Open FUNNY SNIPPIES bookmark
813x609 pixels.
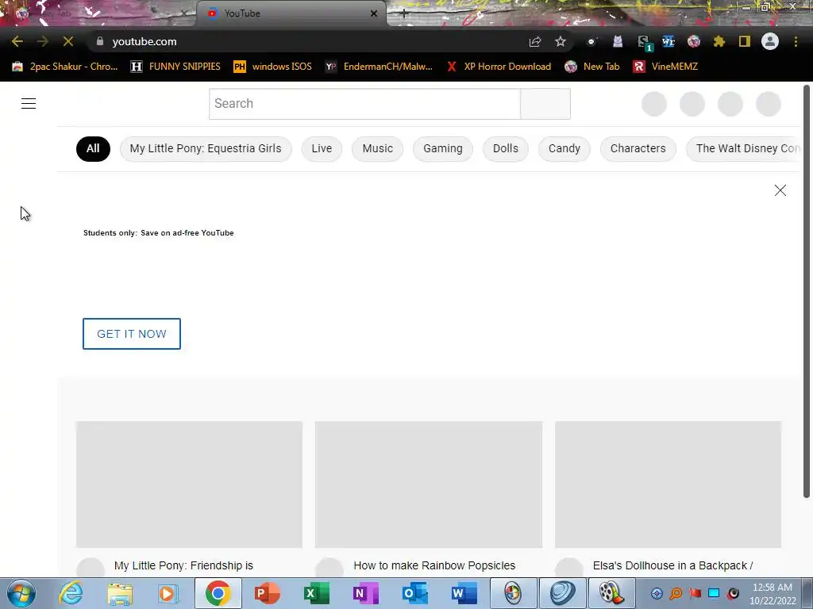tap(175, 67)
